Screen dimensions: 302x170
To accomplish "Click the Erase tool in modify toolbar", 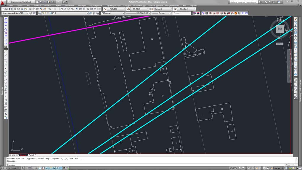I will tap(296, 19).
